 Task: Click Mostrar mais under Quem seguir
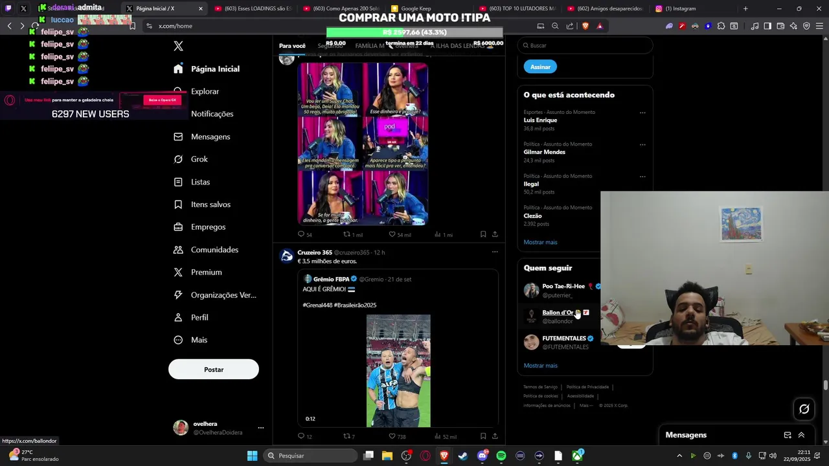coord(540,366)
